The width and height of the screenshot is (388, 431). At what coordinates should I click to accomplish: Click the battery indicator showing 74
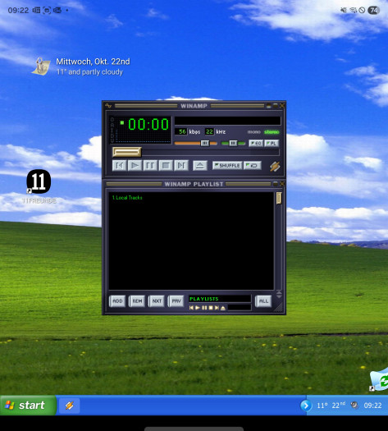[x=374, y=10]
